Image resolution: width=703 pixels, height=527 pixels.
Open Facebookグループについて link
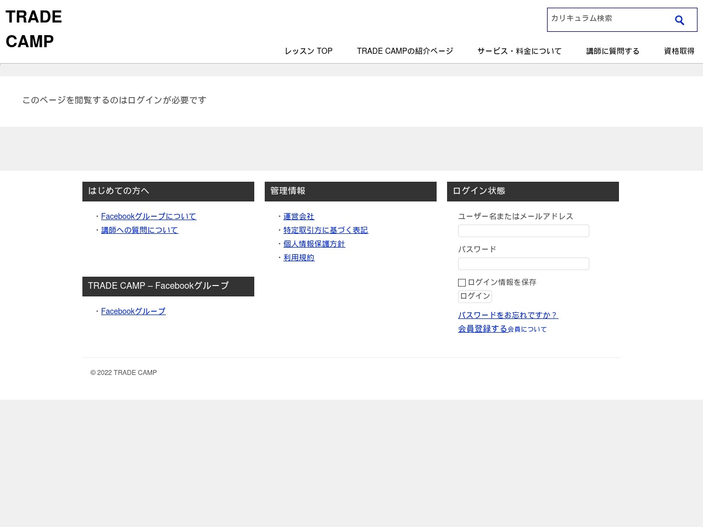148,216
